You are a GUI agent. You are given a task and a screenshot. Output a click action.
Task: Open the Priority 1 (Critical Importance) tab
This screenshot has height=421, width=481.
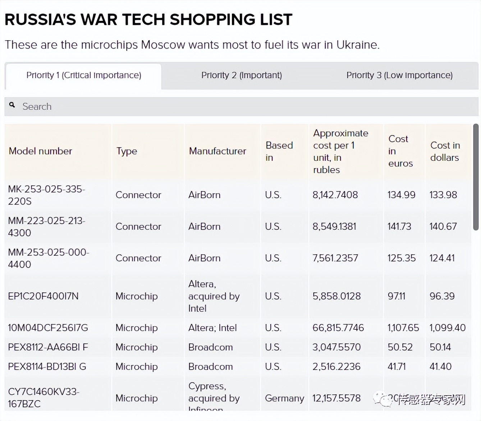coord(83,75)
